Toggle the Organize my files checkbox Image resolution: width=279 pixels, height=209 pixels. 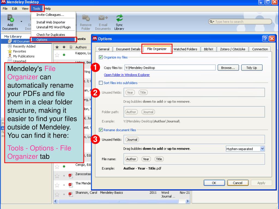click(x=101, y=57)
